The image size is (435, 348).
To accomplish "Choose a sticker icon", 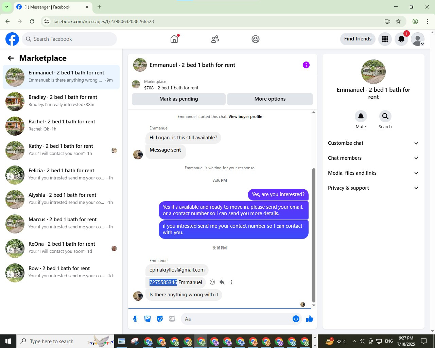I will (x=160, y=319).
